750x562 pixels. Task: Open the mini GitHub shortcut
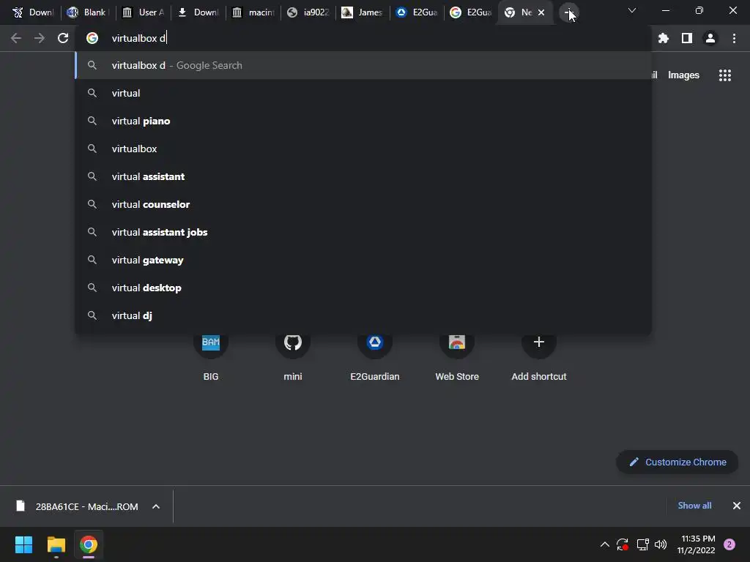[293, 356]
